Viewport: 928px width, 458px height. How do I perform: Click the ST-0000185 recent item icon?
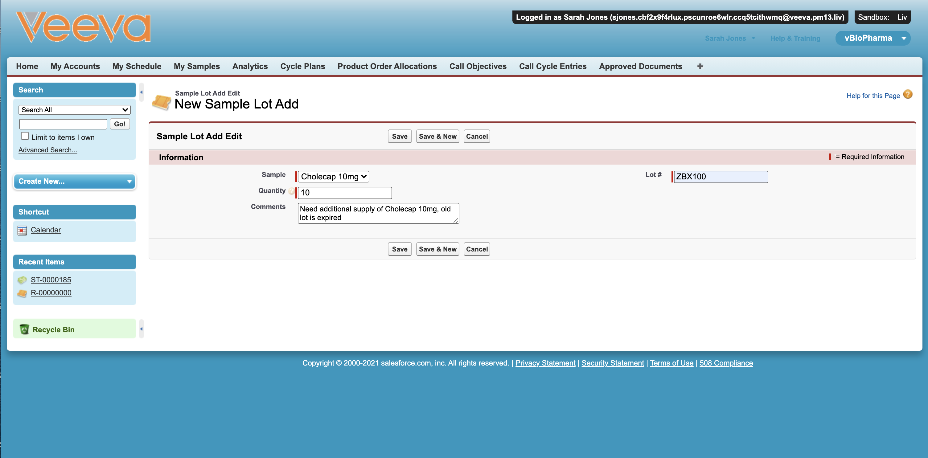(x=22, y=280)
